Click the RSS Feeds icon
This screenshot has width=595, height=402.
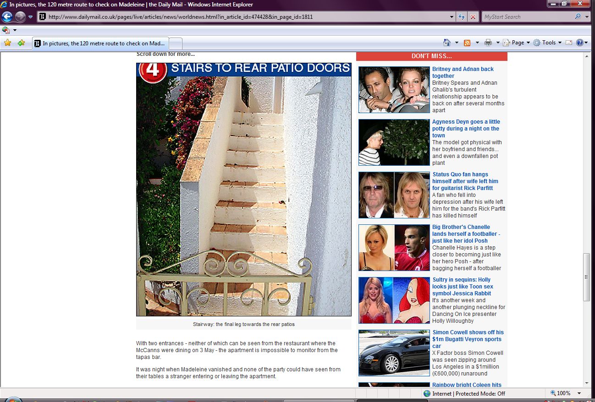(467, 43)
